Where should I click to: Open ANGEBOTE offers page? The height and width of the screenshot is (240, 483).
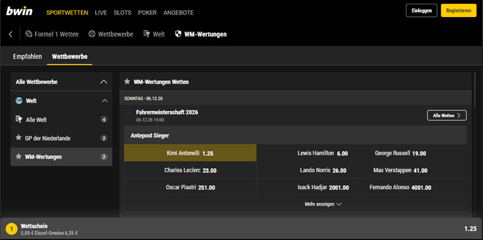pos(179,13)
